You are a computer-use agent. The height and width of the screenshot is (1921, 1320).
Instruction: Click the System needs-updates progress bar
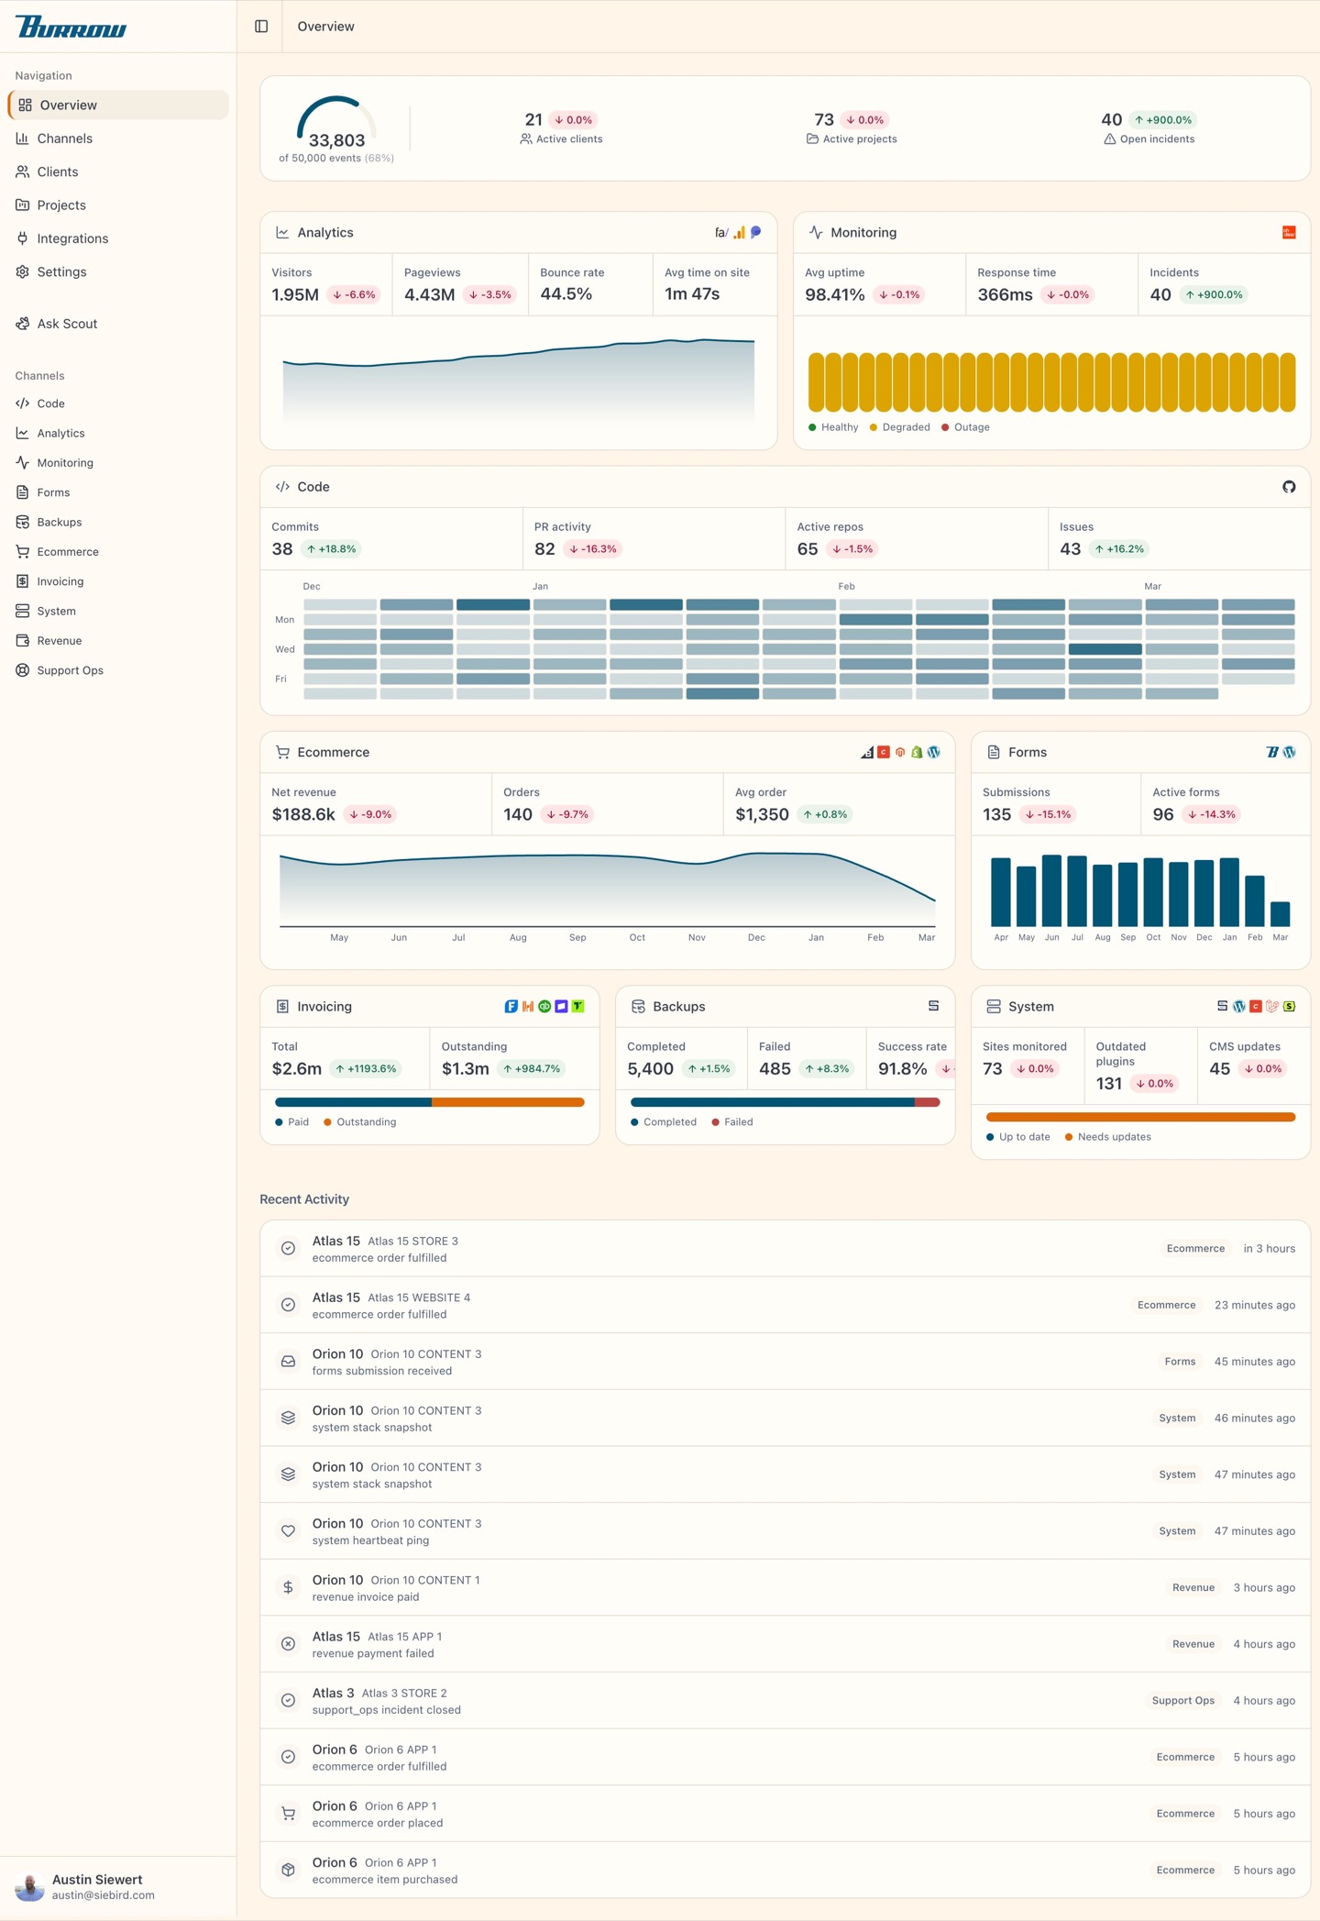1140,1117
